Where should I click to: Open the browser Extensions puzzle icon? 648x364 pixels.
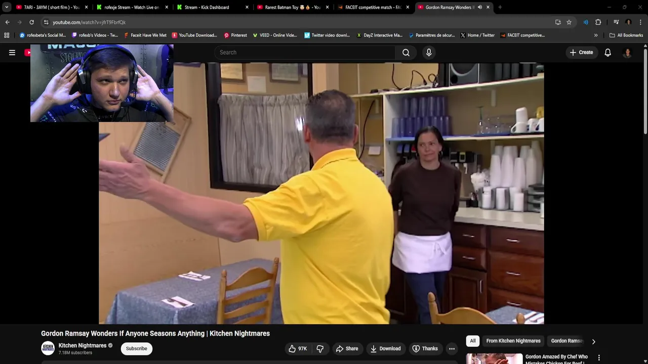pos(598,22)
